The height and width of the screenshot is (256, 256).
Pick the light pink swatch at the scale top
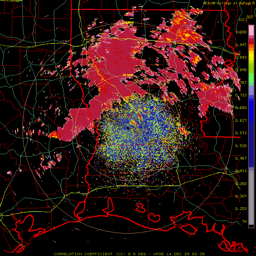coord(251,30)
